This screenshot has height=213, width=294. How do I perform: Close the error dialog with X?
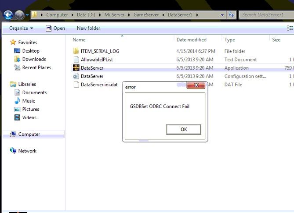tap(196, 85)
